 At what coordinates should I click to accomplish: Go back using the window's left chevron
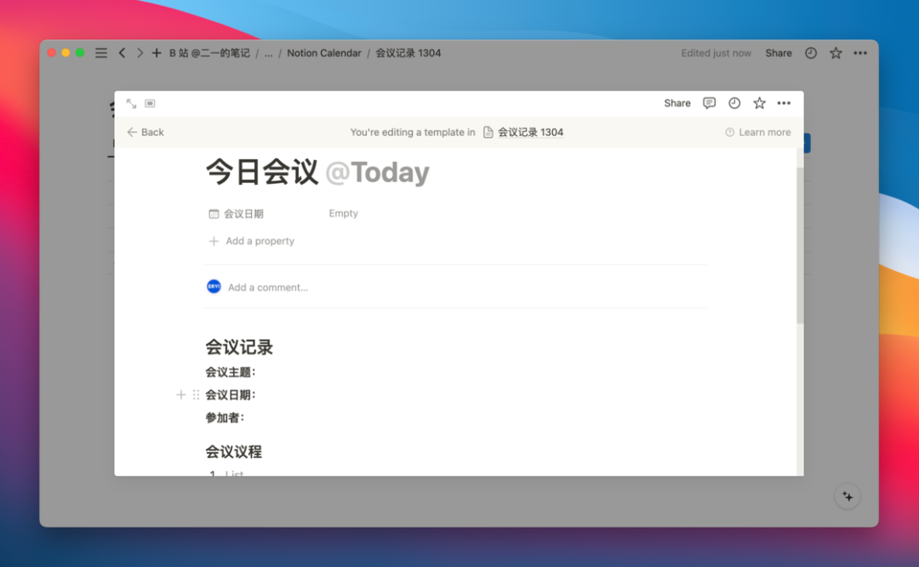tap(122, 53)
